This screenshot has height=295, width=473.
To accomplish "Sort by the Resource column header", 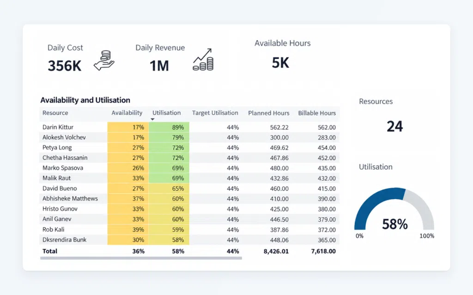I will coord(55,113).
